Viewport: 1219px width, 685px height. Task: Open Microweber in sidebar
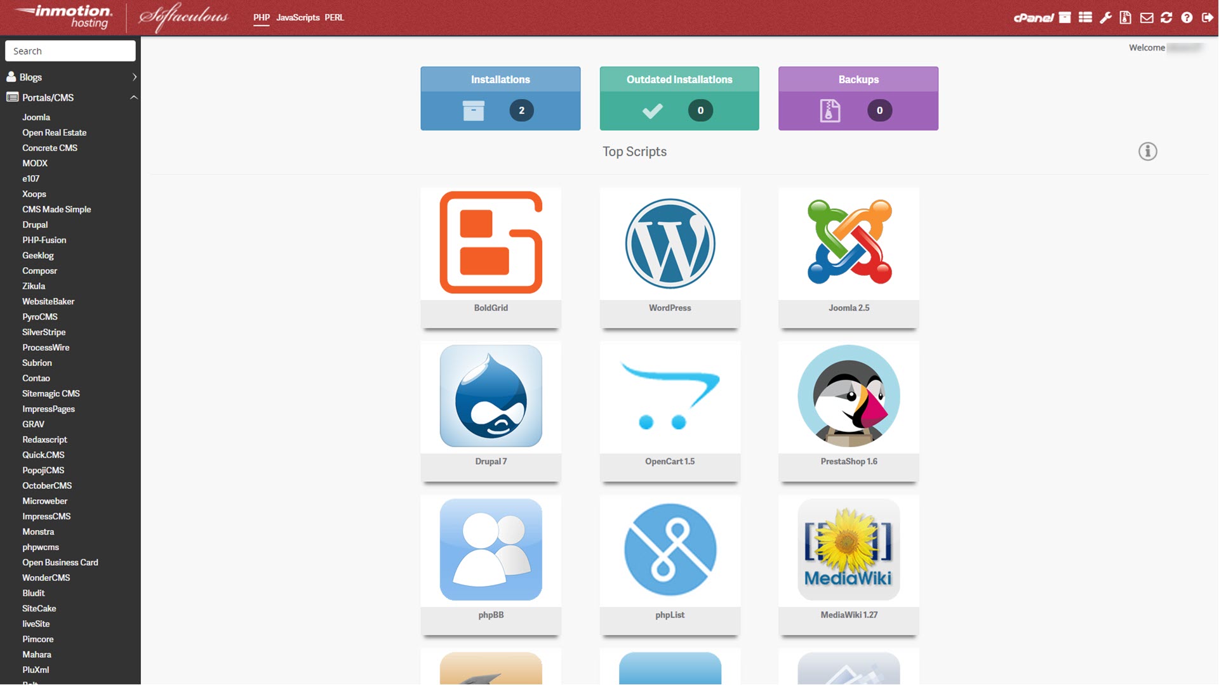point(44,501)
